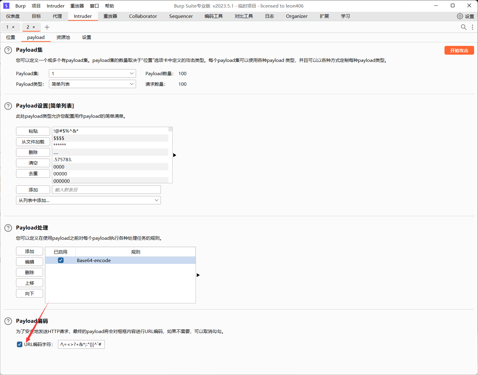Image resolution: width=478 pixels, height=375 pixels.
Task: Expand the Payload集 number dropdown
Action: [92, 73]
